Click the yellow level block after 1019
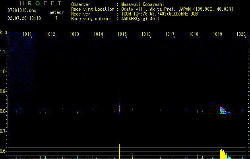The height and width of the screenshot is (159, 250). pyautogui.click(x=223, y=154)
